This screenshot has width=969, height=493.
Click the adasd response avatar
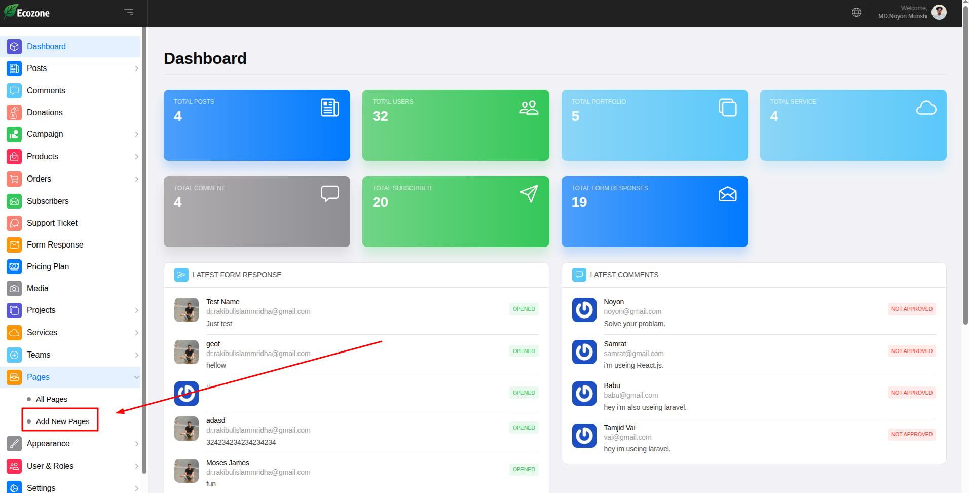point(187,429)
